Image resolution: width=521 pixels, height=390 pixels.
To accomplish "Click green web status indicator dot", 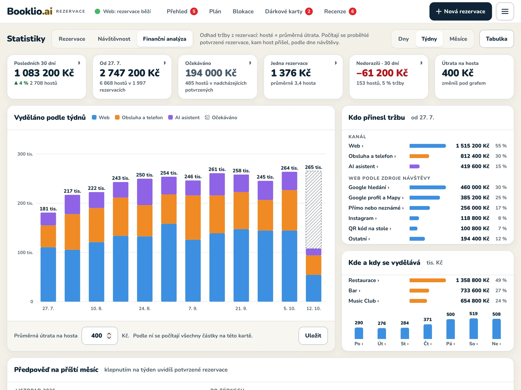I will 97,11.
